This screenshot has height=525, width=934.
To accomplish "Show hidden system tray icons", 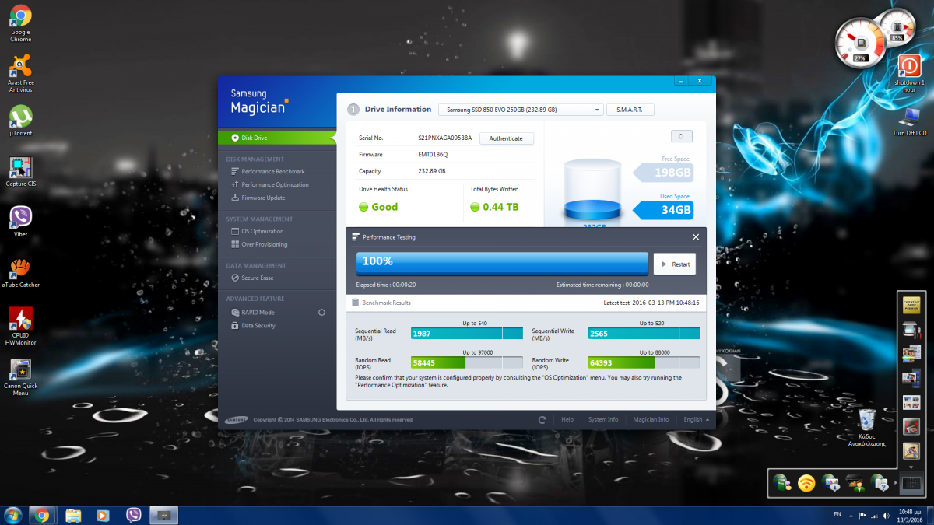I will click(x=852, y=515).
